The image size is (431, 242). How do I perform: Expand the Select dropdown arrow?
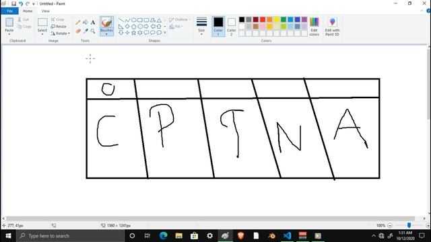point(42,34)
